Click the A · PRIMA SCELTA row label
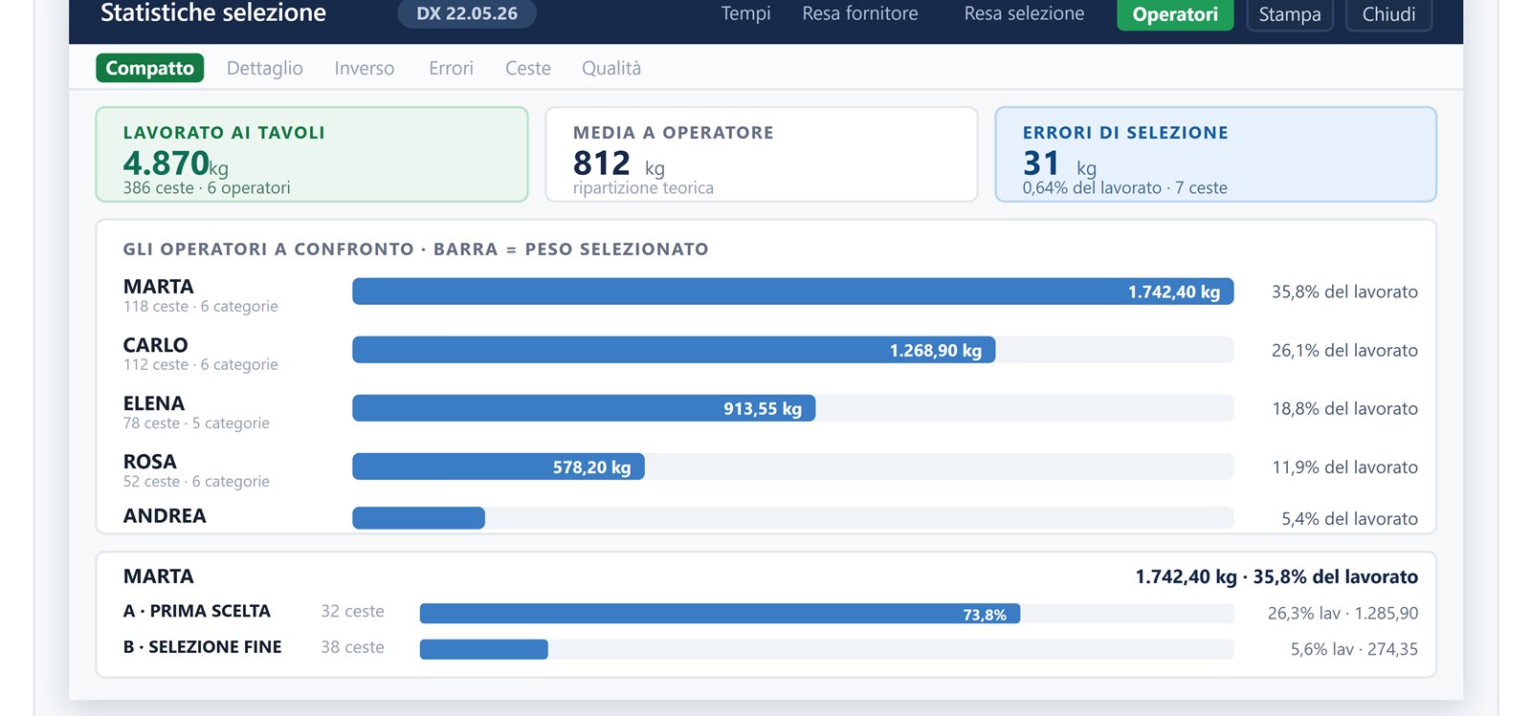 point(197,611)
